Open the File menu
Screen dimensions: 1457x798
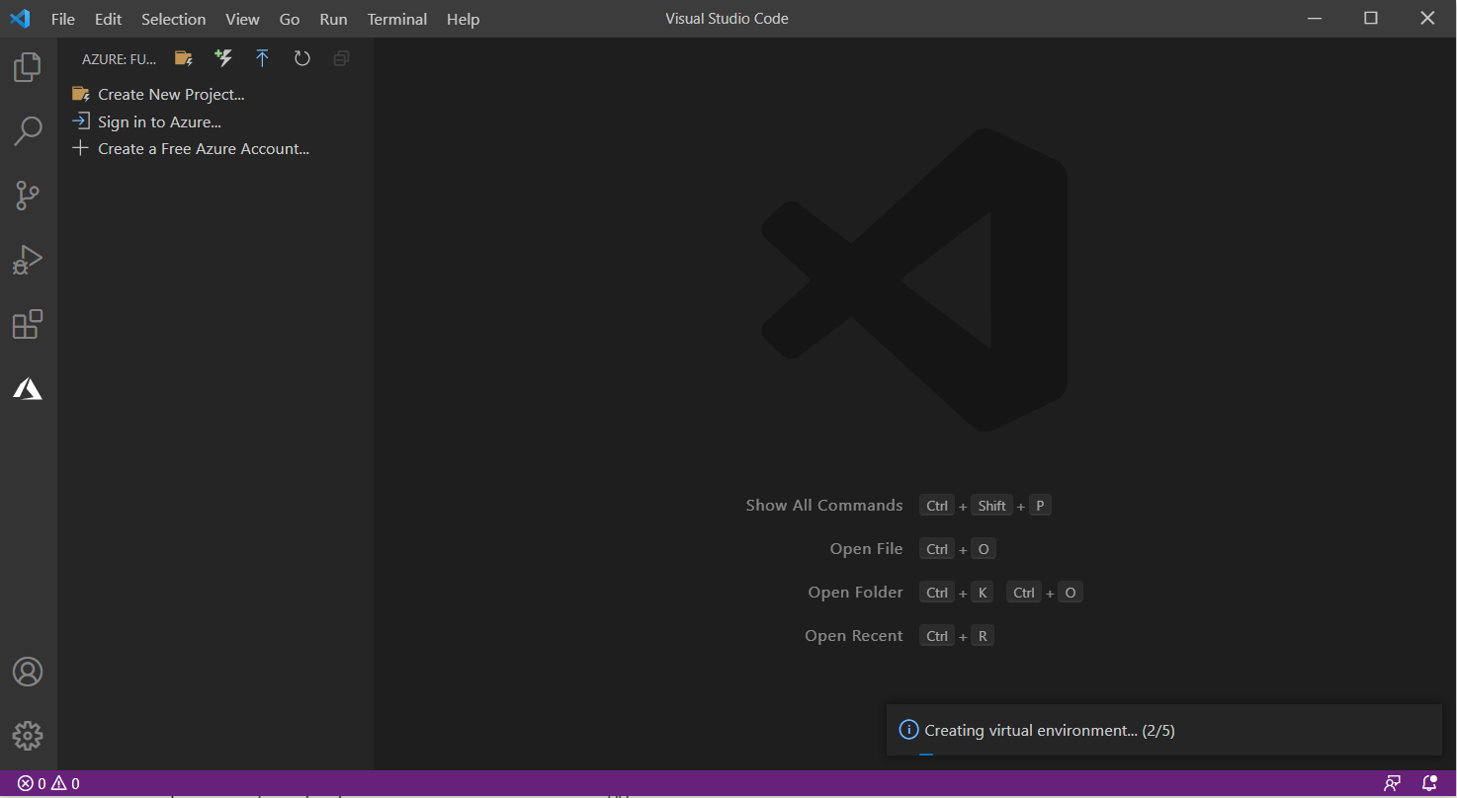(x=63, y=19)
